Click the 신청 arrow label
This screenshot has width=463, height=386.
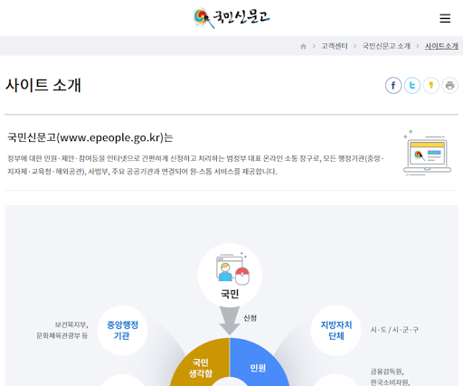[250, 318]
